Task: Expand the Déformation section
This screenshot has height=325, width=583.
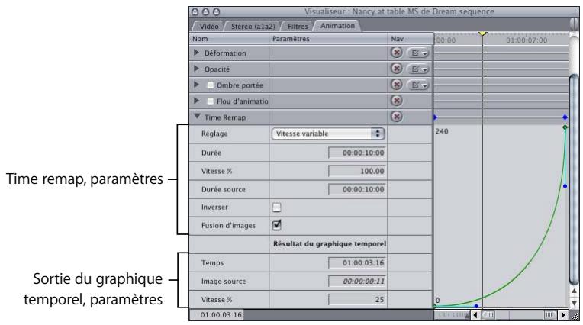Action: coord(197,53)
